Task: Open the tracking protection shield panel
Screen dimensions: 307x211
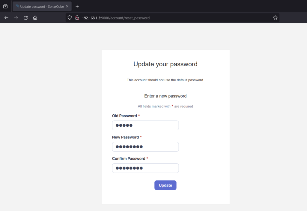Action: tap(70, 18)
